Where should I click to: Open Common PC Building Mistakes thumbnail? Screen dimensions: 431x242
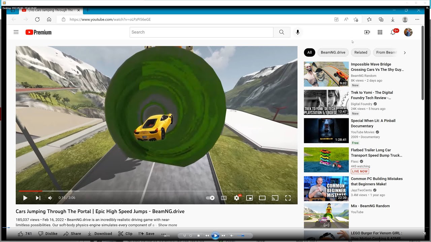click(x=326, y=189)
